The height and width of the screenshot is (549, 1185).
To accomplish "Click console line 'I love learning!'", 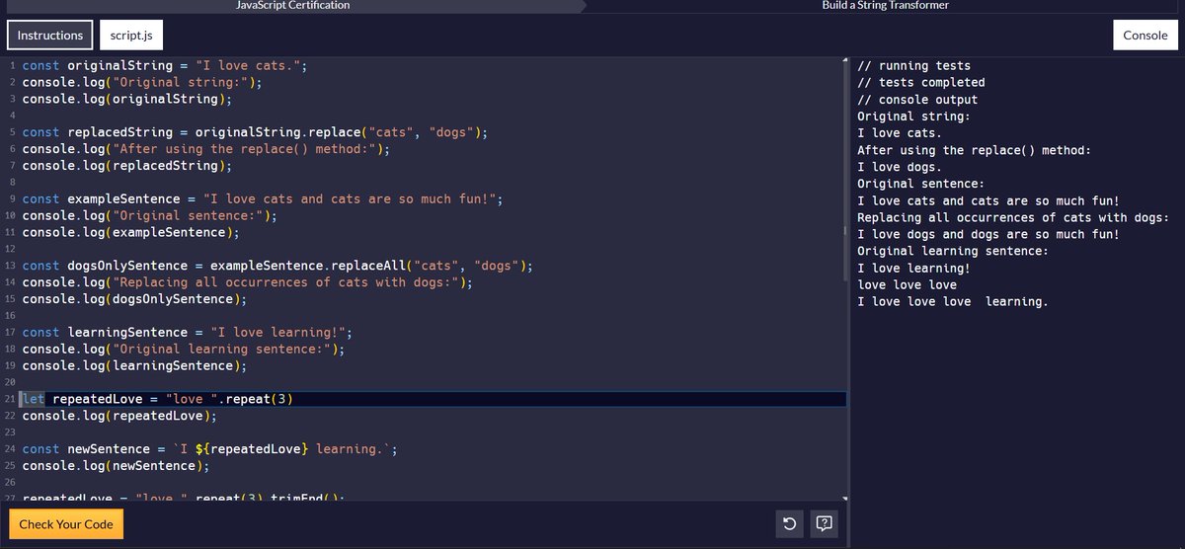I will click(914, 268).
